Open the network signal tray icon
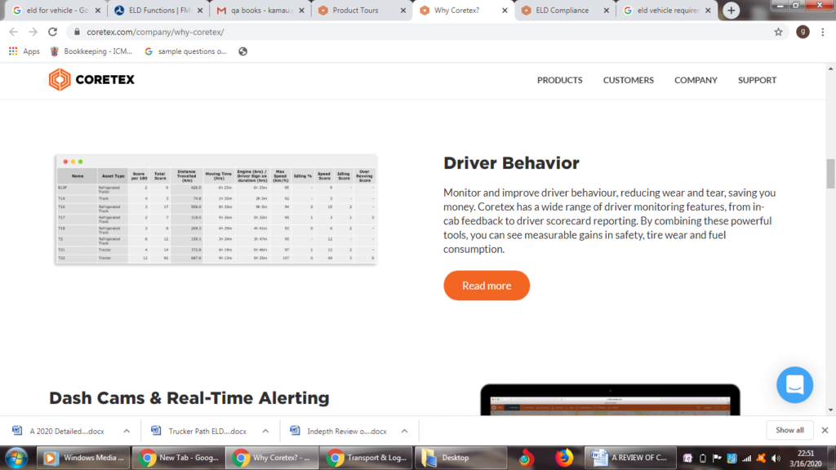The width and height of the screenshot is (836, 470). pos(746,459)
